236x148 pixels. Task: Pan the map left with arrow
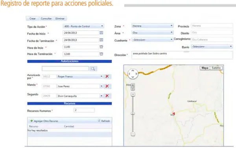pyautogui.click(x=129, y=74)
